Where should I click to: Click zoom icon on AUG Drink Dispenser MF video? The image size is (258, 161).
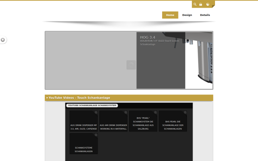pos(96,112)
